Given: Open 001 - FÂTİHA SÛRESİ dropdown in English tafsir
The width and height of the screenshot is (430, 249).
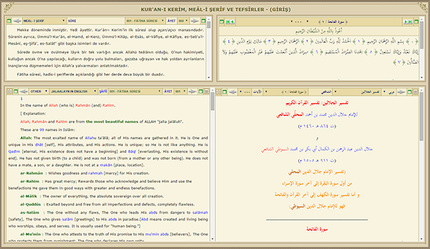Looking at the screenshot, I should pyautogui.click(x=135, y=91).
